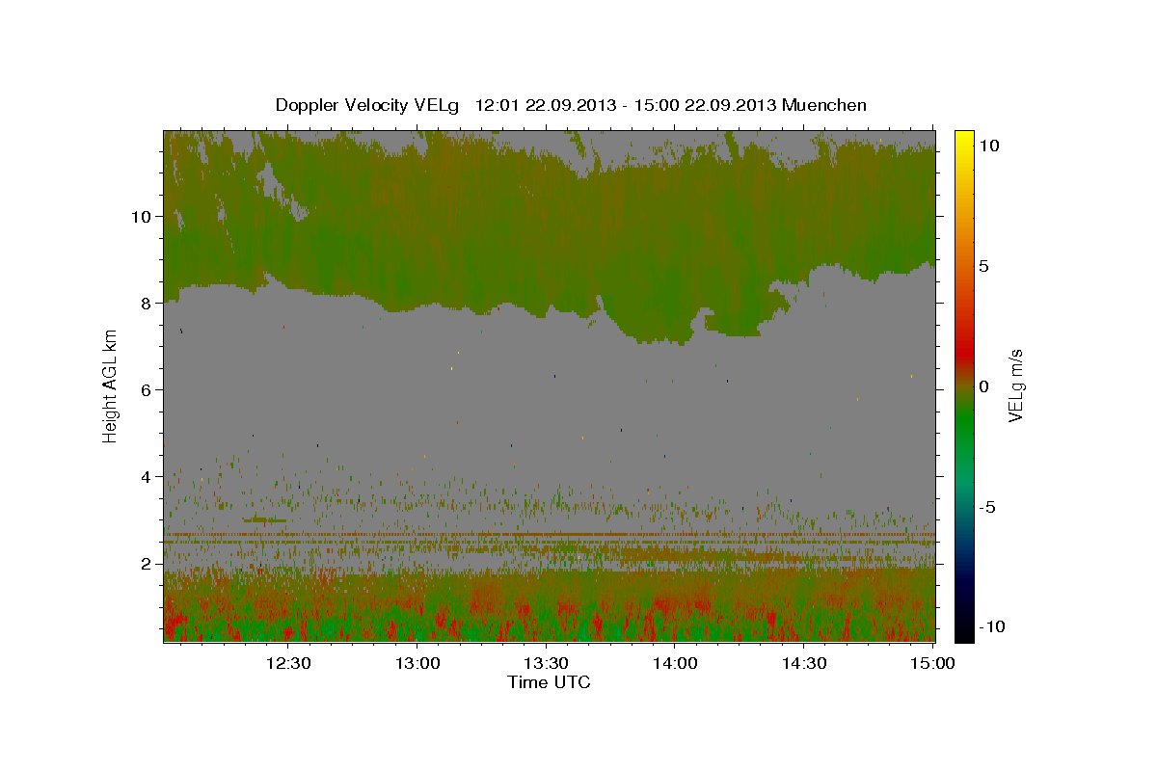The image size is (1157, 771).
Task: Click the height axis label 4
Action: tap(146, 476)
